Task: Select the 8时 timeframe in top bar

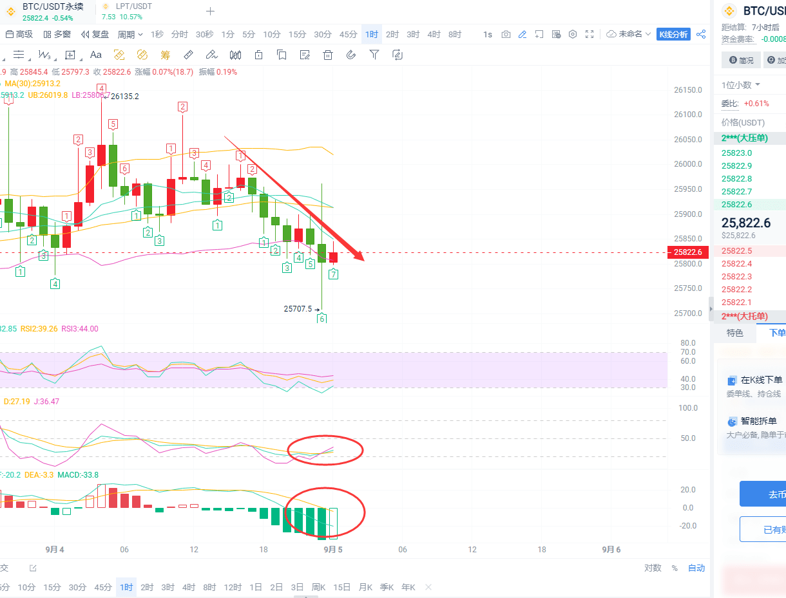Action: tap(455, 34)
